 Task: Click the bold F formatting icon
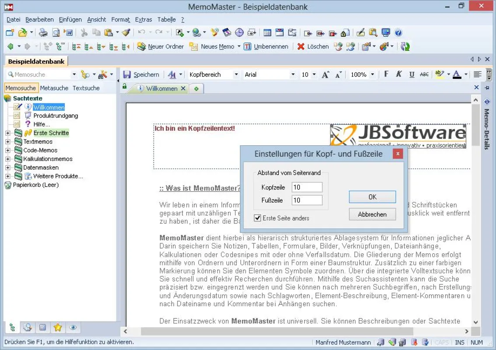[386, 74]
